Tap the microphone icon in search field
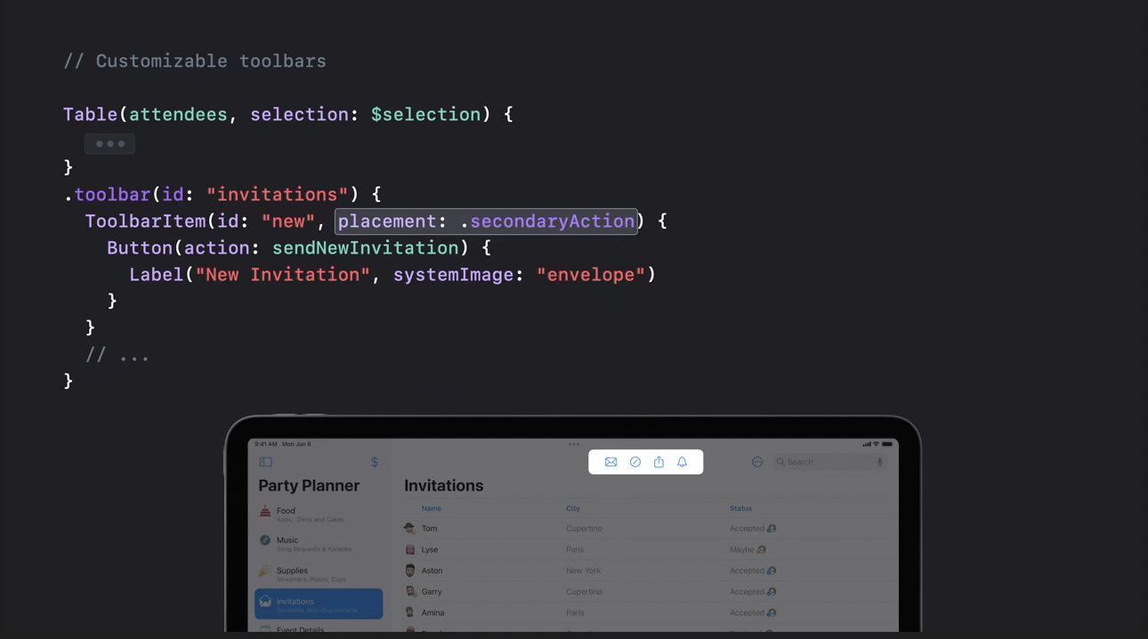Screen dimensions: 1148x639 [x=879, y=462]
